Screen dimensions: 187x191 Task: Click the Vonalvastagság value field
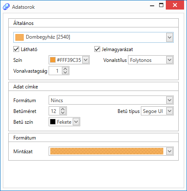coord(55,71)
